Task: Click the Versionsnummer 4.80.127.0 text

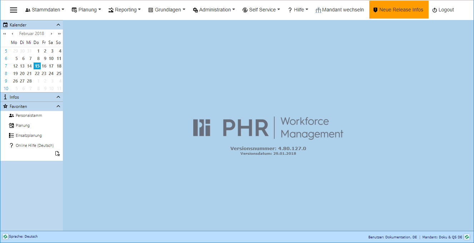Action: point(268,149)
